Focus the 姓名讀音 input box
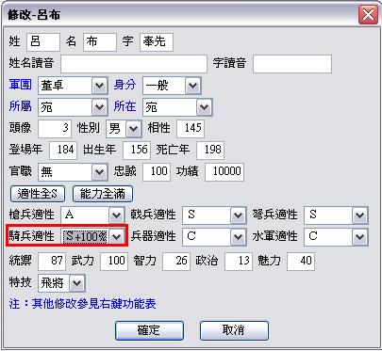 [134, 64]
